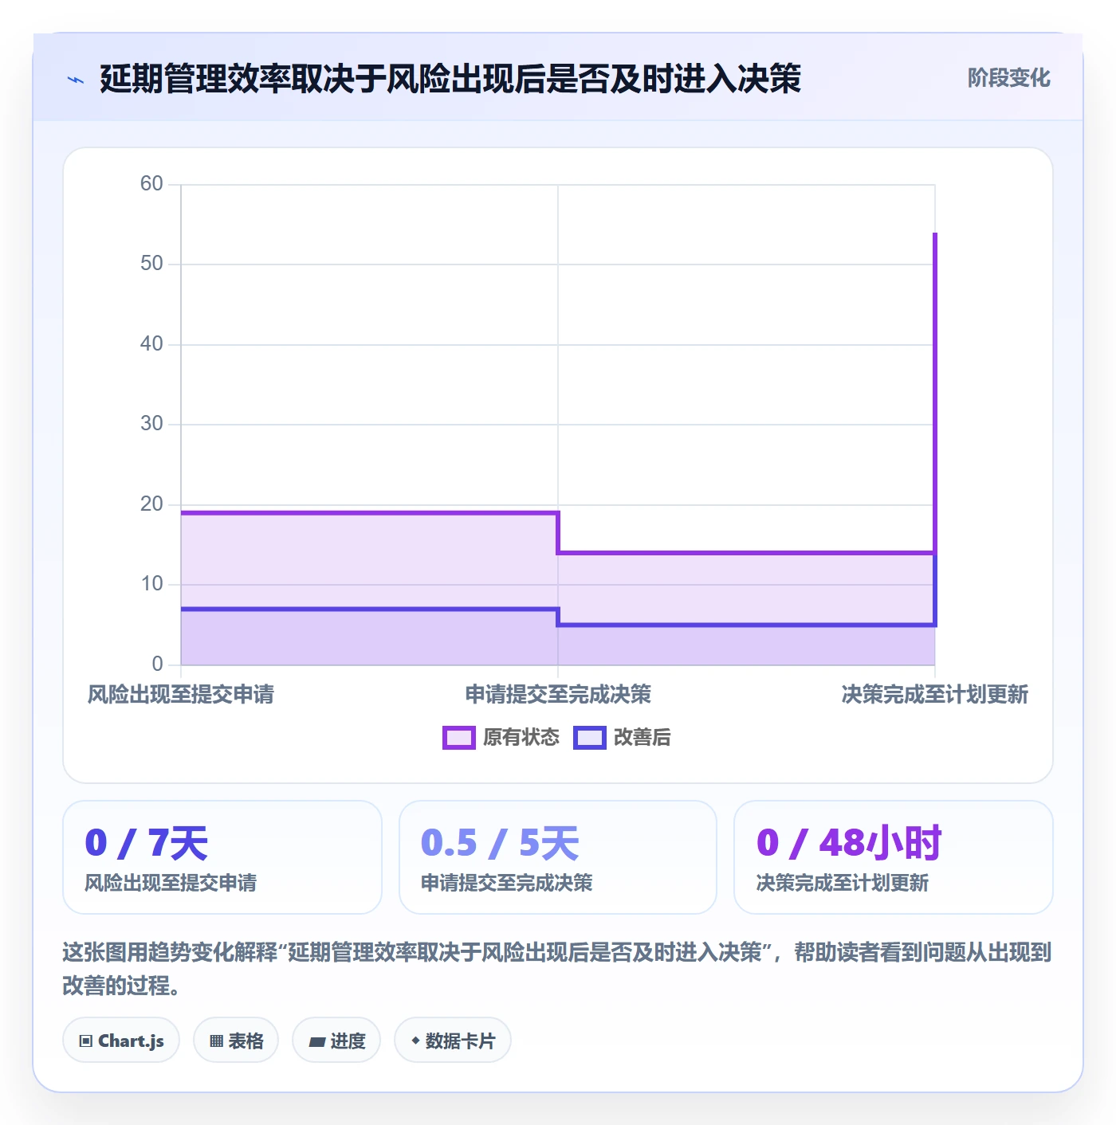Screen dimensions: 1116x1125
Task: Click the 0 / 48小时 metric value
Action: (849, 843)
